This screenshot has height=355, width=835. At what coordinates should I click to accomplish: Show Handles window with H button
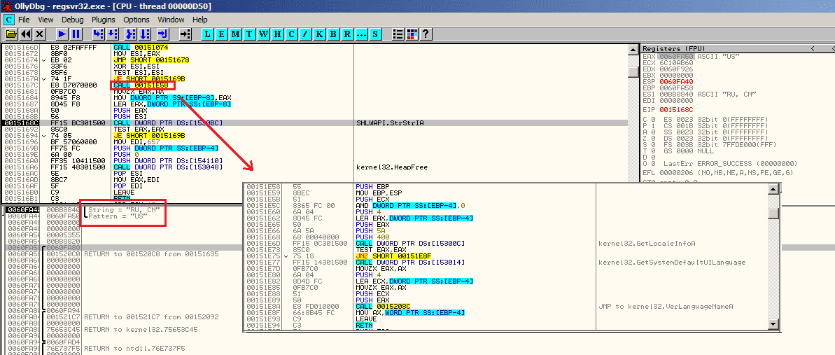click(x=277, y=34)
